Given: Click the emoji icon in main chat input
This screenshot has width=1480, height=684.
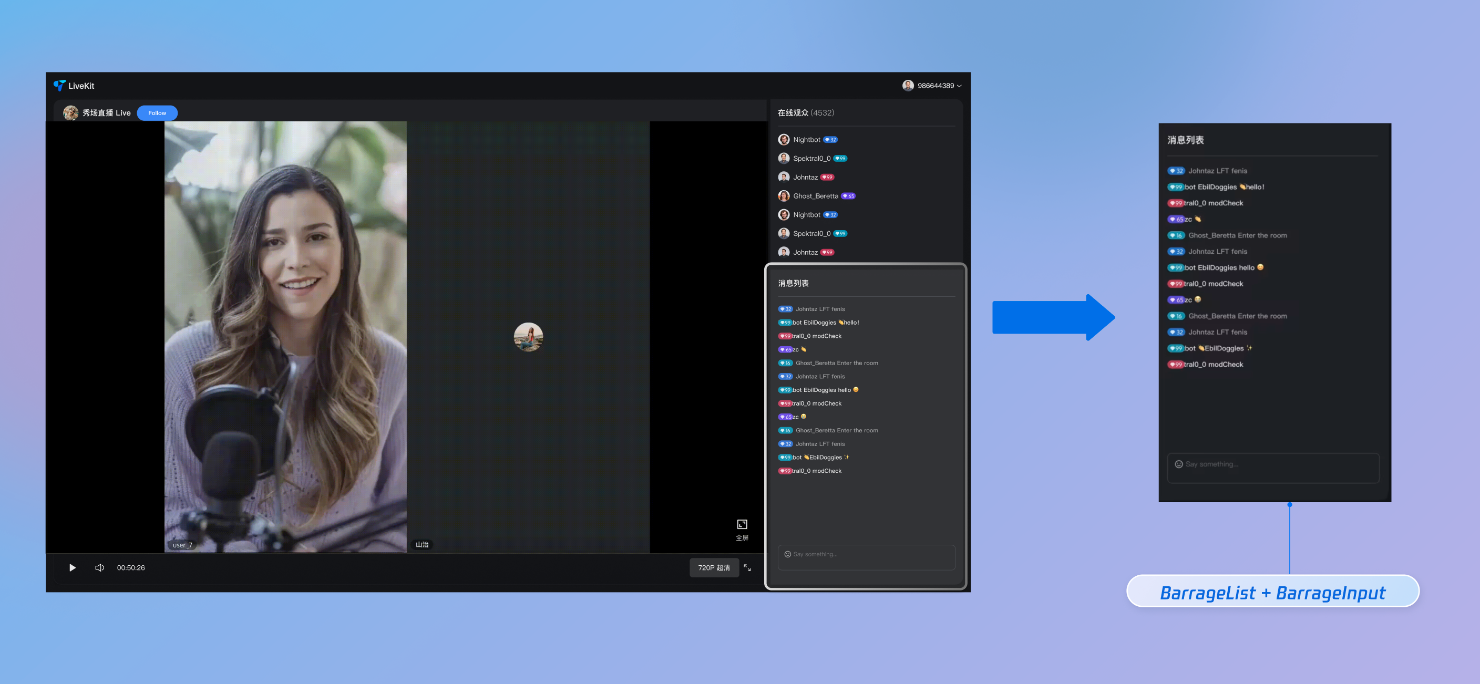Looking at the screenshot, I should point(787,554).
